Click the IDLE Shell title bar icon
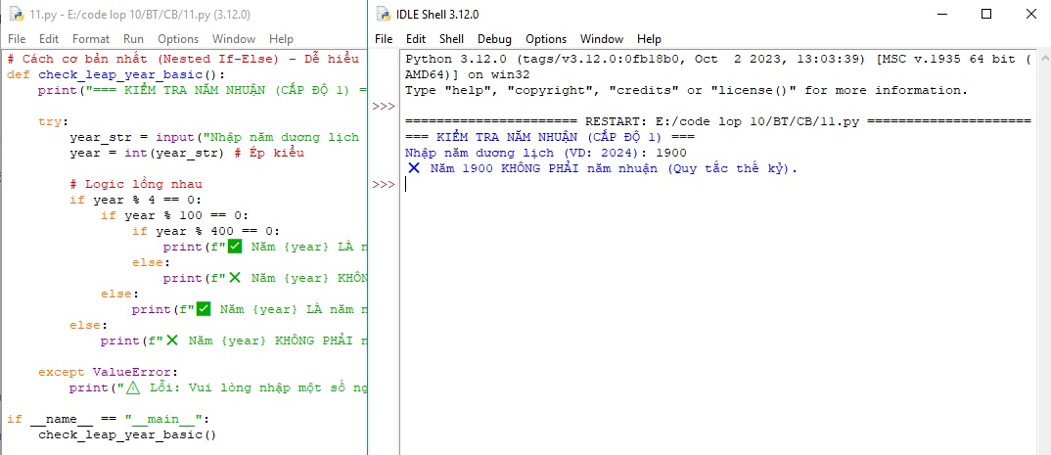 pos(386,15)
